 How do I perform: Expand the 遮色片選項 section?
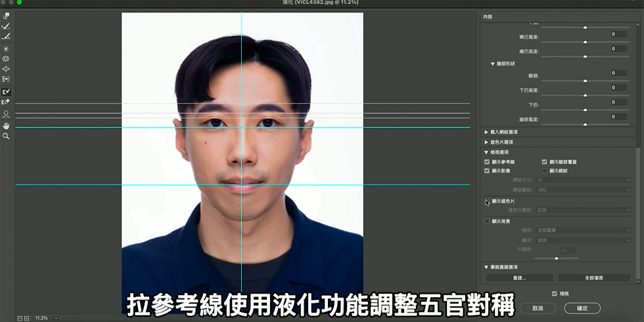click(486, 142)
